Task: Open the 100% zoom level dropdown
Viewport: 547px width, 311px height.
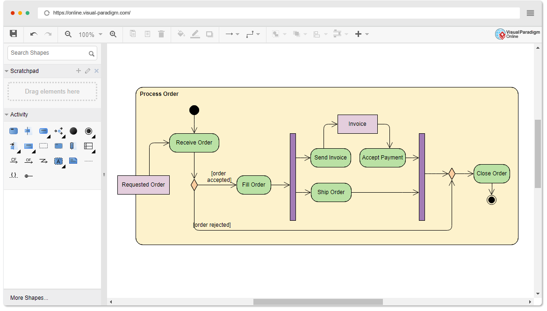Action: [x=90, y=34]
